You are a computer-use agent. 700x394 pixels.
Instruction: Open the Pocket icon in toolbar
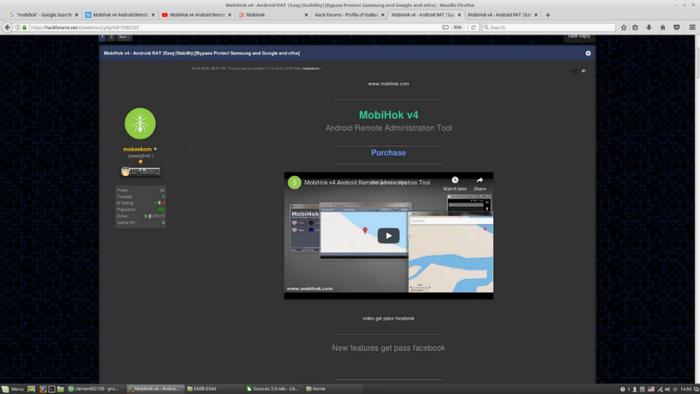(x=676, y=27)
